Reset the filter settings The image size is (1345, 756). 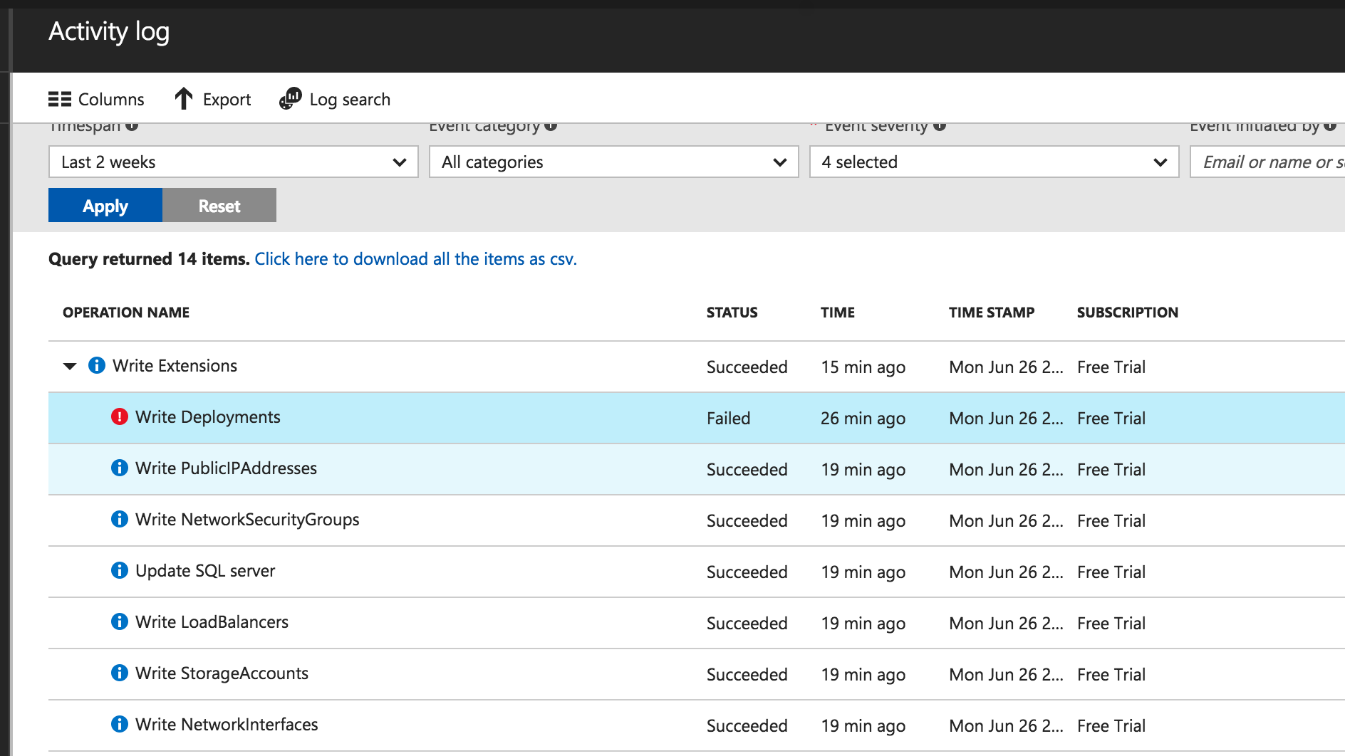(219, 205)
